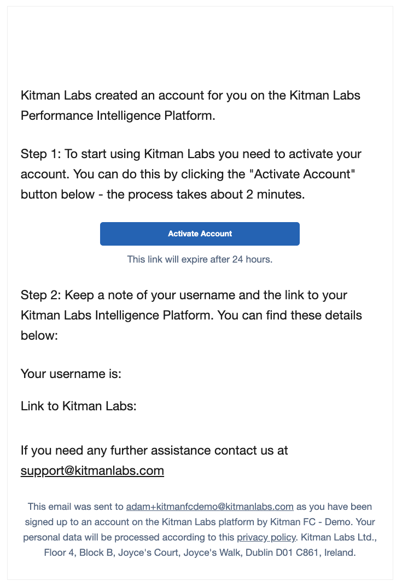
Task: Click the adam+kitmanfcdemo@kitmanlabs.com address link
Action: pyautogui.click(x=209, y=507)
